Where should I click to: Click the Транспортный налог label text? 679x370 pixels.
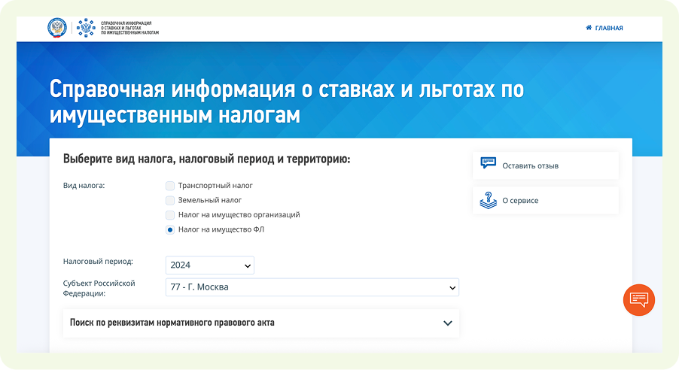click(215, 186)
